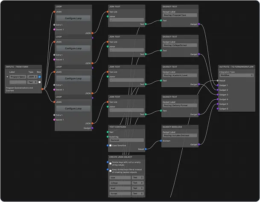Open type dropdown for the 'format' key
The image size is (260, 202).
point(138,193)
